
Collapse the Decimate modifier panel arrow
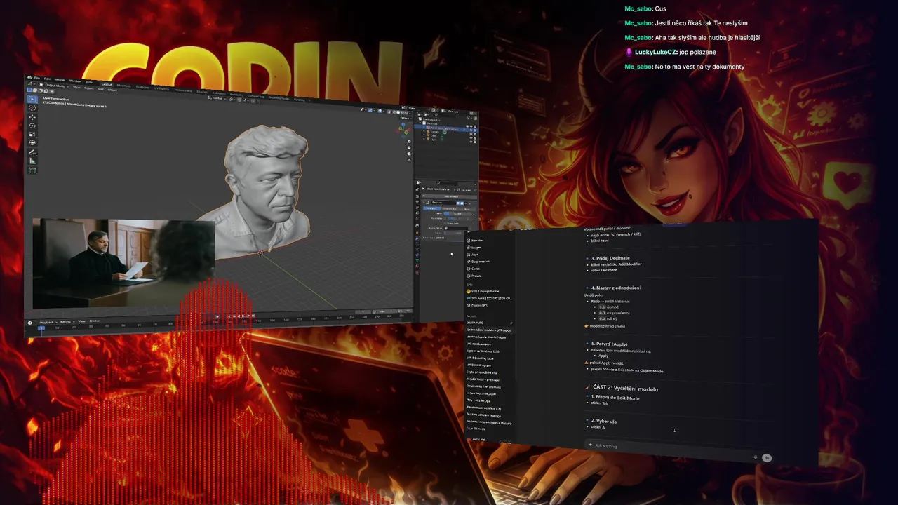click(x=424, y=203)
